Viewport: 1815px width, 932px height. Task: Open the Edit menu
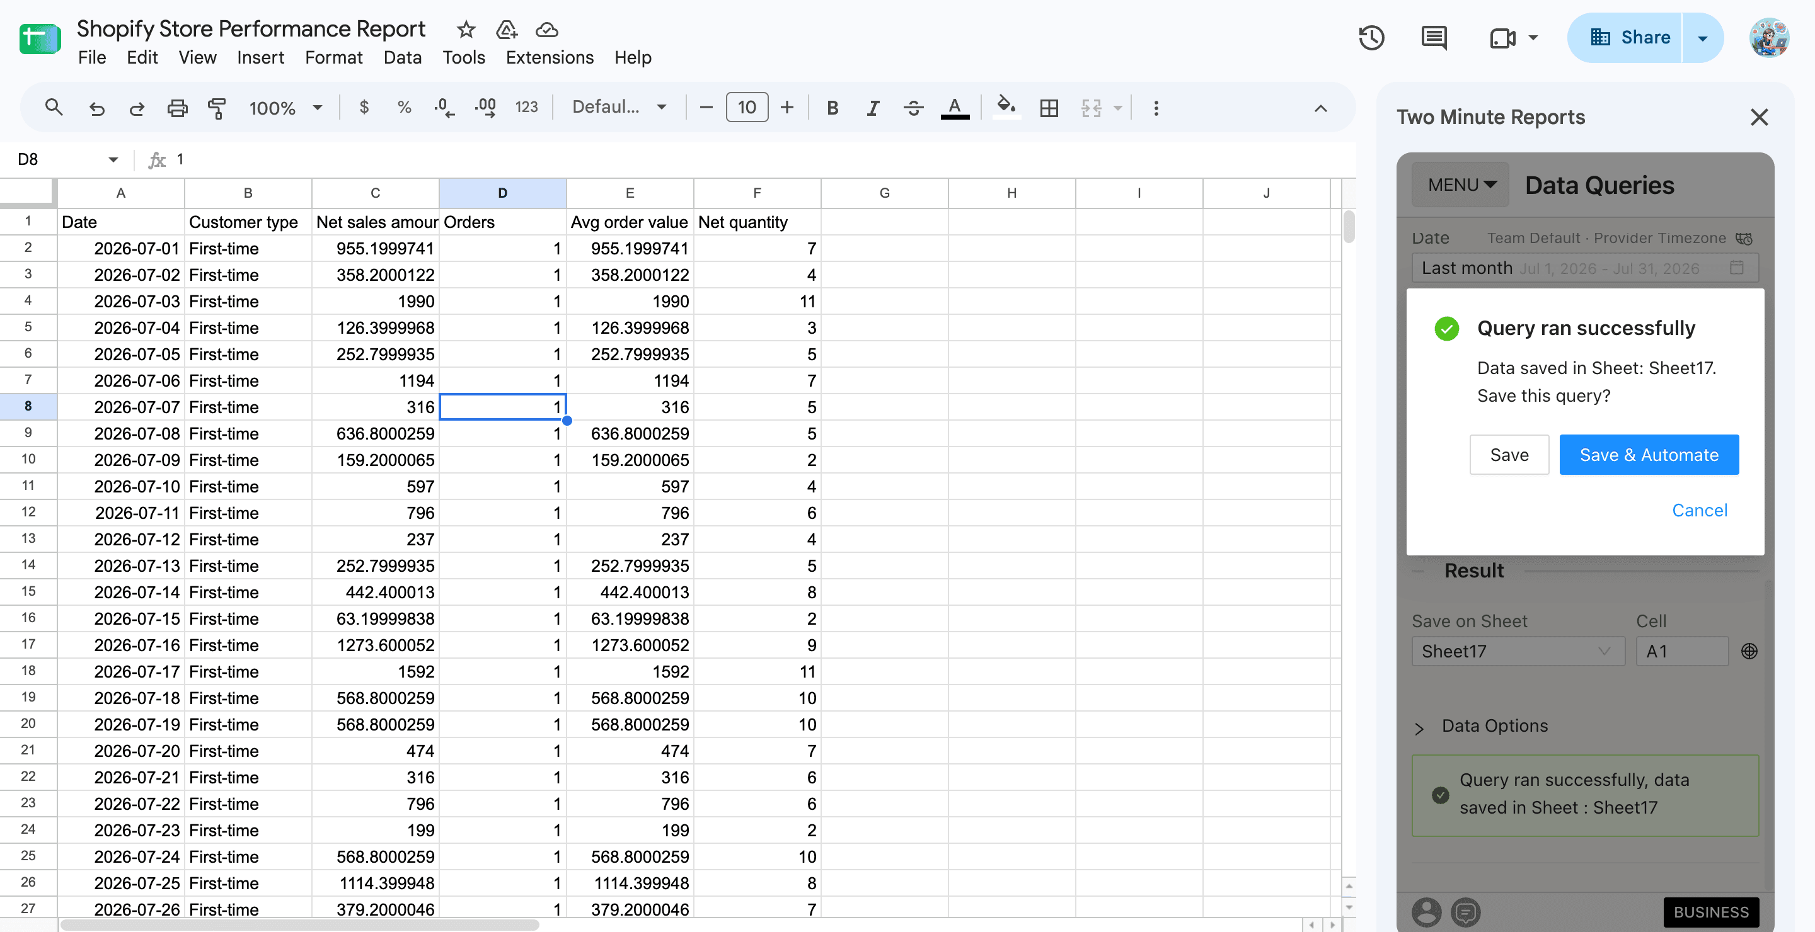142,57
